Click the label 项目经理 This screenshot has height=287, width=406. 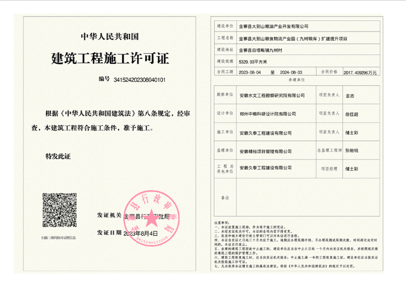coord(329,169)
